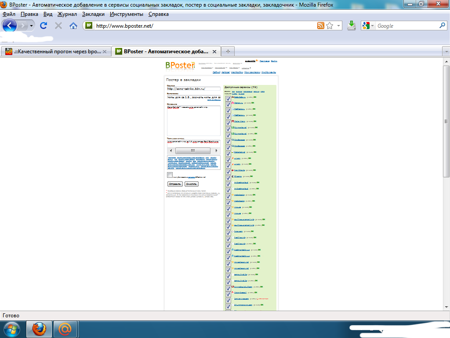Open the list all tabs dropdown
This screenshot has width=450, height=338.
pyautogui.click(x=446, y=51)
